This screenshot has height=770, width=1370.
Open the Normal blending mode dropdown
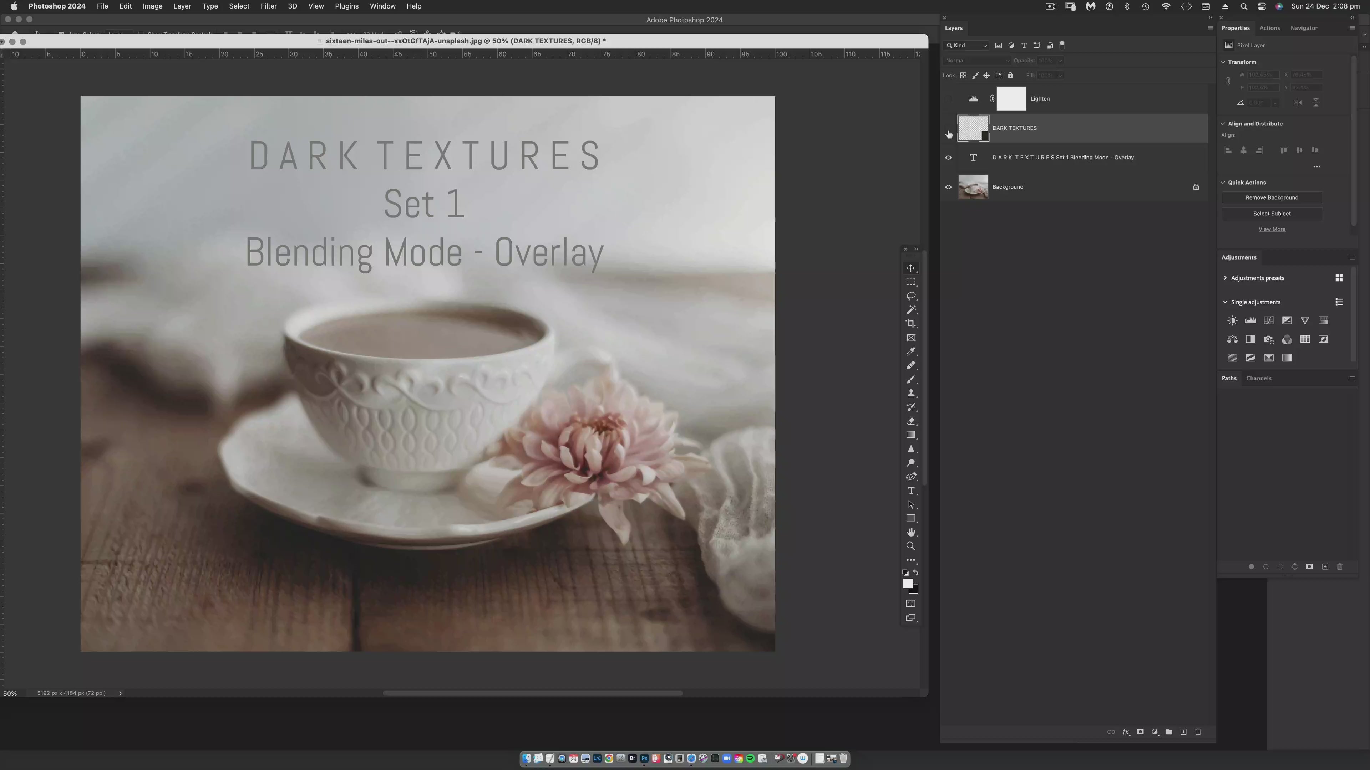[x=978, y=60]
